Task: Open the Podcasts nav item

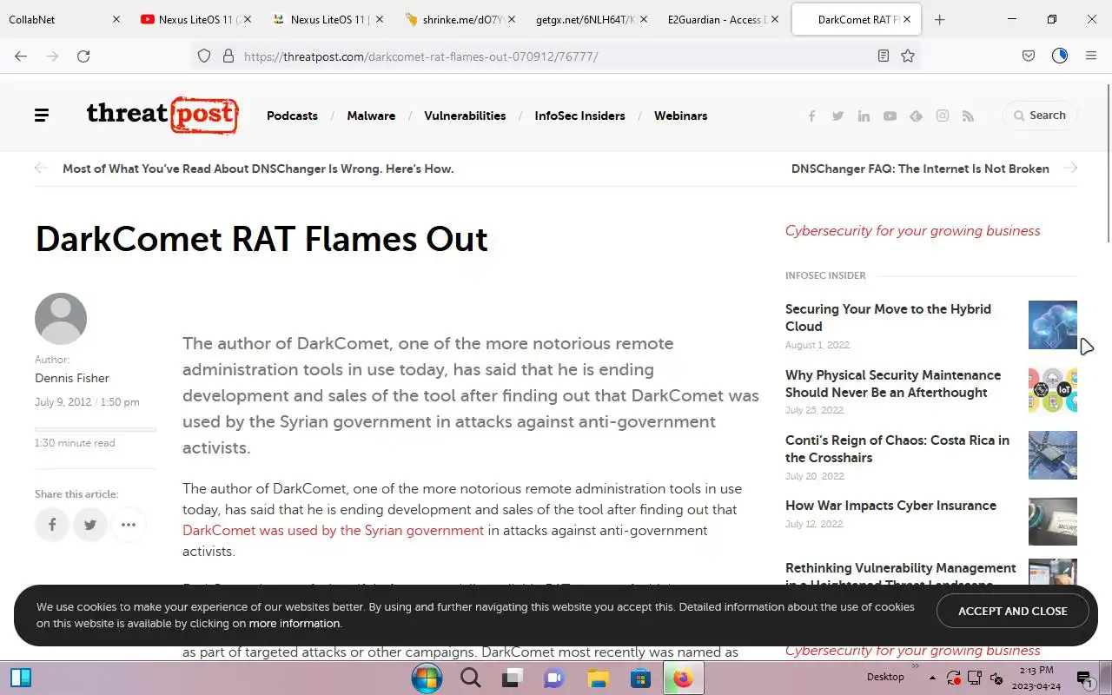Action: click(292, 116)
